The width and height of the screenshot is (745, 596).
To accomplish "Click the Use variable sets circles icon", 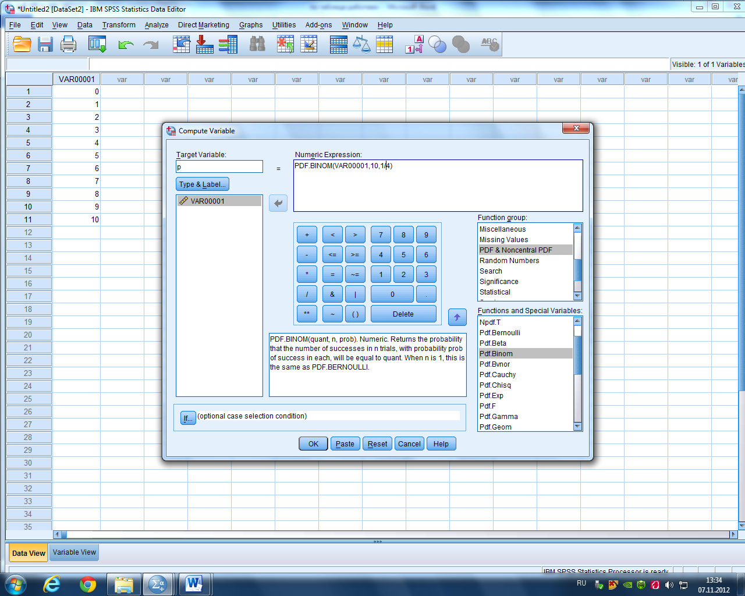I will 437,44.
